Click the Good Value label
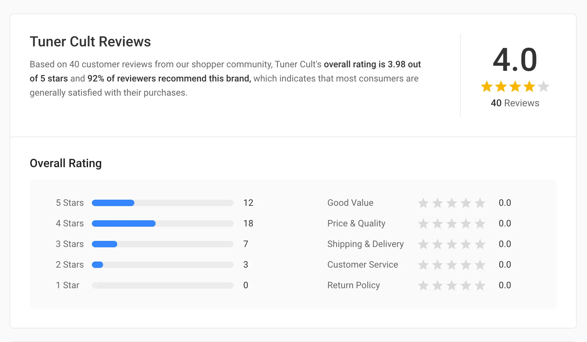 tap(350, 203)
